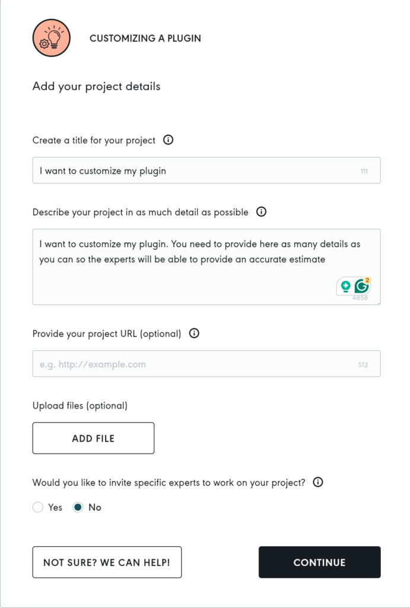Click NOT SURE? WE CAN HELP!
The height and width of the screenshot is (608, 410).
pyautogui.click(x=107, y=562)
